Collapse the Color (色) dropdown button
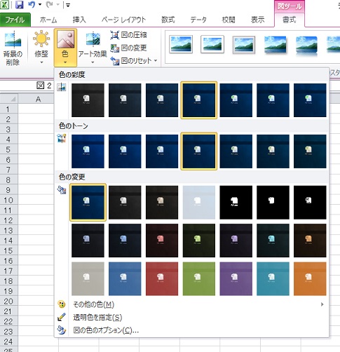This screenshot has height=352, width=340. click(x=65, y=48)
